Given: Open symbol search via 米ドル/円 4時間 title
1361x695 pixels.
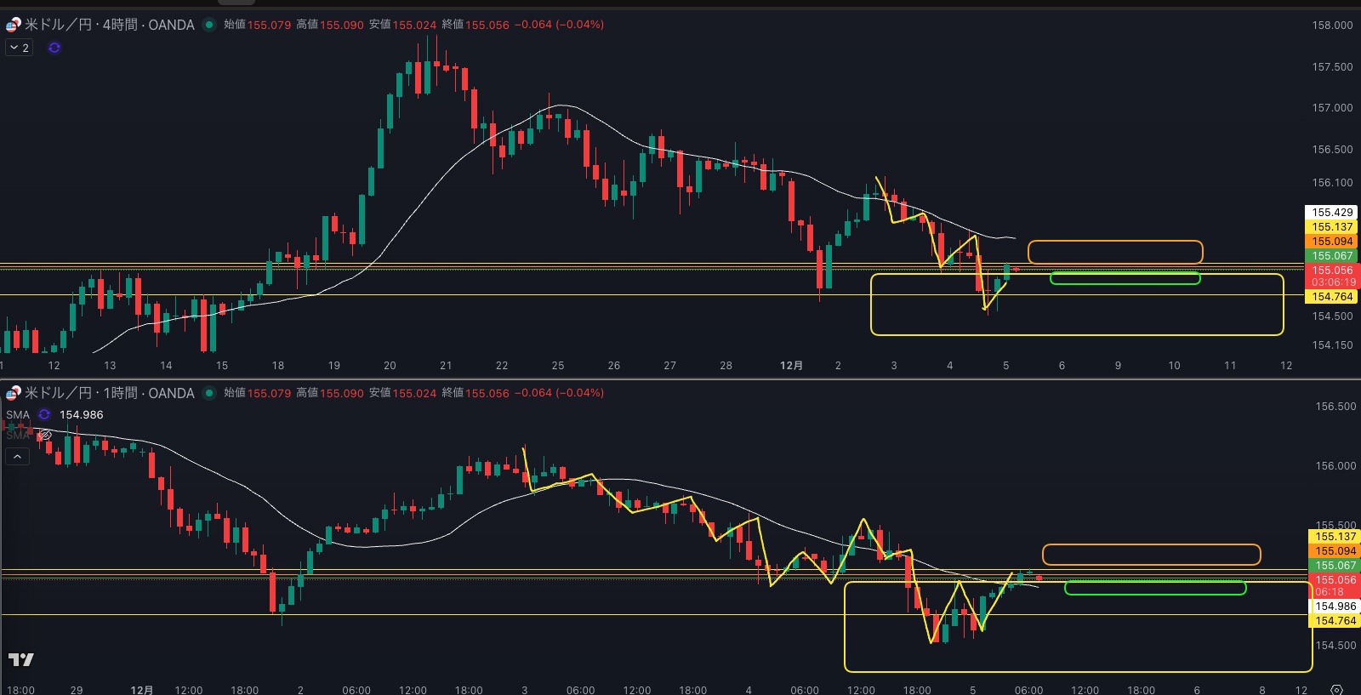Looking at the screenshot, I should click(x=110, y=25).
